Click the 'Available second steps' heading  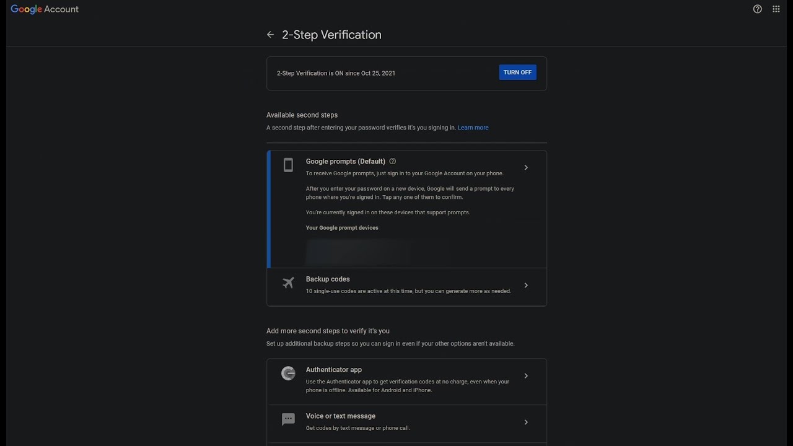(x=302, y=115)
